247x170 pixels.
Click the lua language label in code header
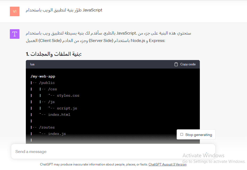(x=32, y=64)
